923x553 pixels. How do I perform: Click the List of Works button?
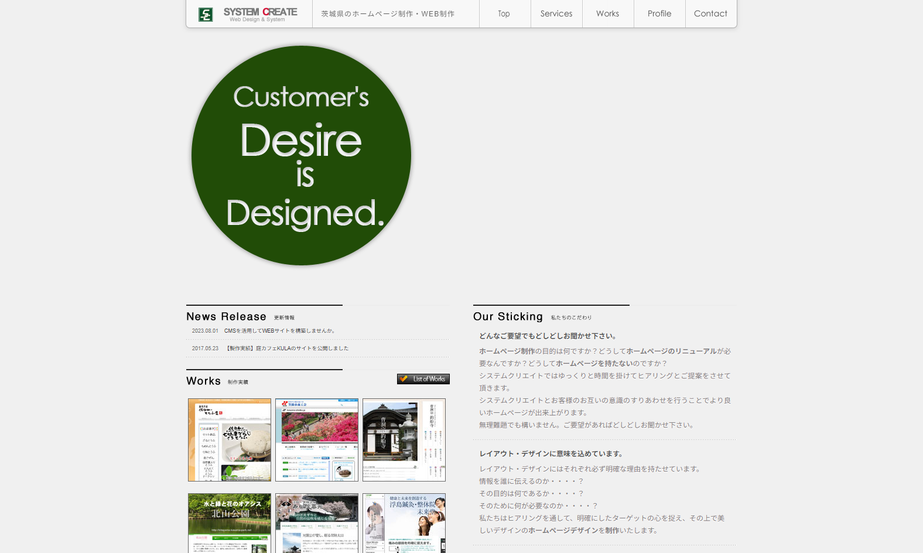tap(423, 379)
